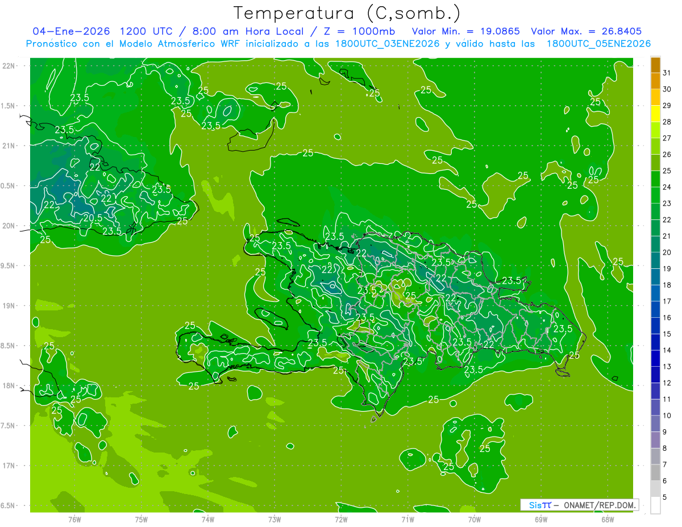Click the "71W" longitude axis label
Image resolution: width=682 pixels, height=527 pixels.
point(407,520)
